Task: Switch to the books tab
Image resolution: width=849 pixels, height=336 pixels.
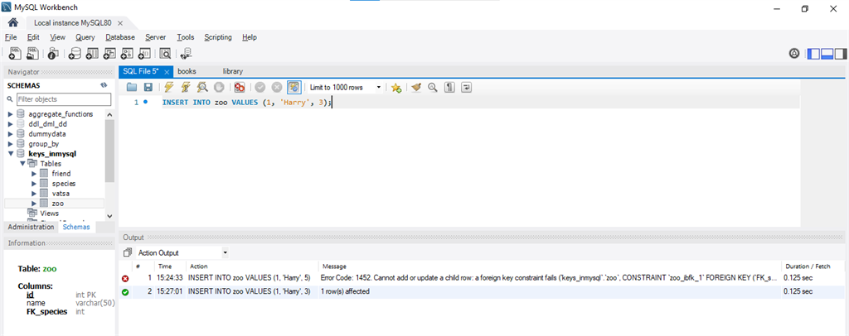Action: point(187,71)
